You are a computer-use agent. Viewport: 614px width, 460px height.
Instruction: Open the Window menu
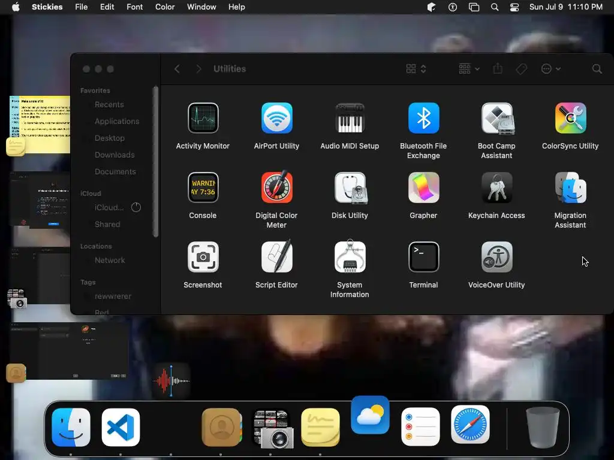click(201, 7)
